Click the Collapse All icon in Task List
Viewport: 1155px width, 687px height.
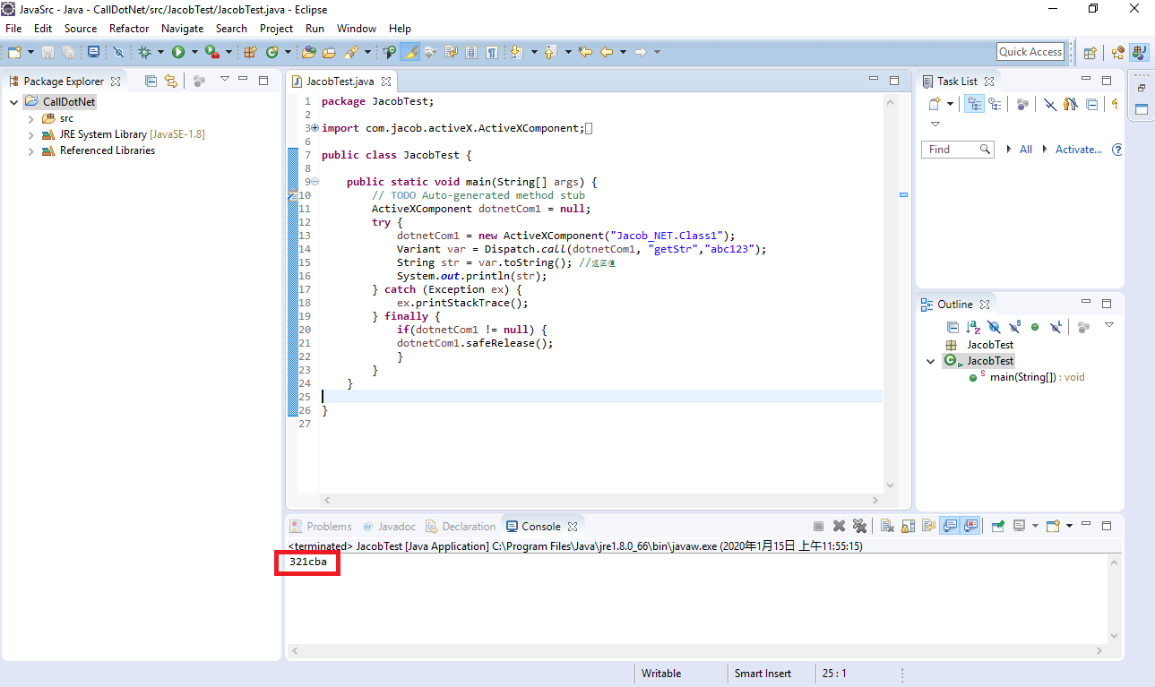click(1091, 104)
